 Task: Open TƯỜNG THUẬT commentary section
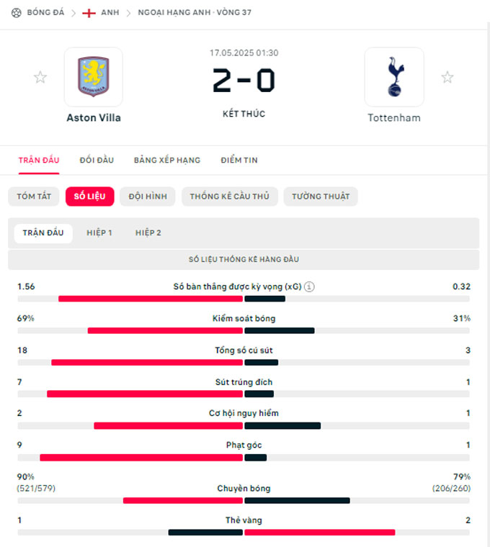321,196
